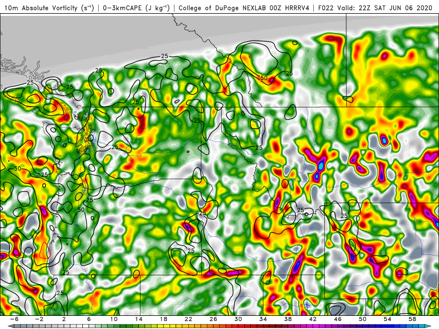Screen dimensions: 439x329
Task: Click the '34' colorbar label
Action: [263, 319]
